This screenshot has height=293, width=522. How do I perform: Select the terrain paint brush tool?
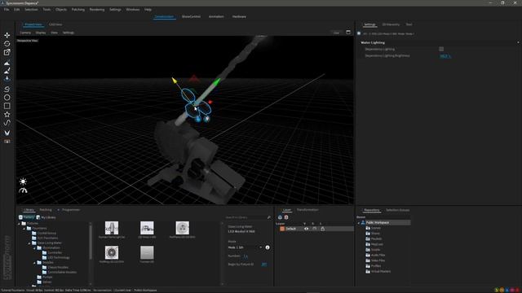7,71
